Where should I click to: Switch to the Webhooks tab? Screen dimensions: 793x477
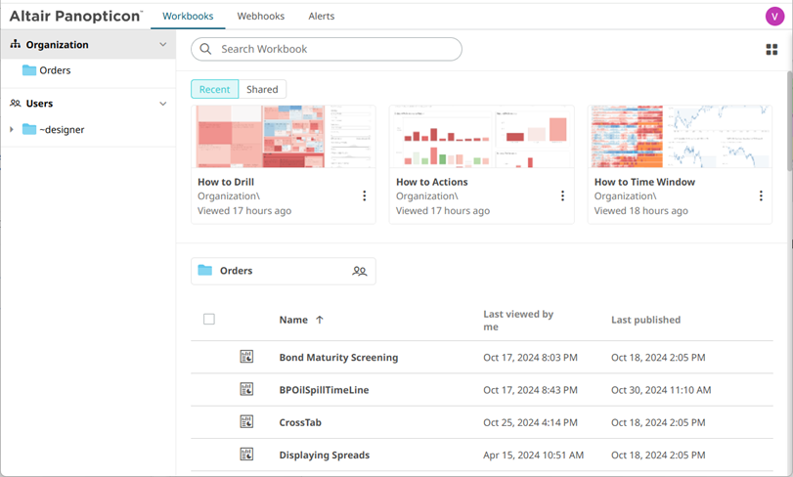pyautogui.click(x=260, y=17)
